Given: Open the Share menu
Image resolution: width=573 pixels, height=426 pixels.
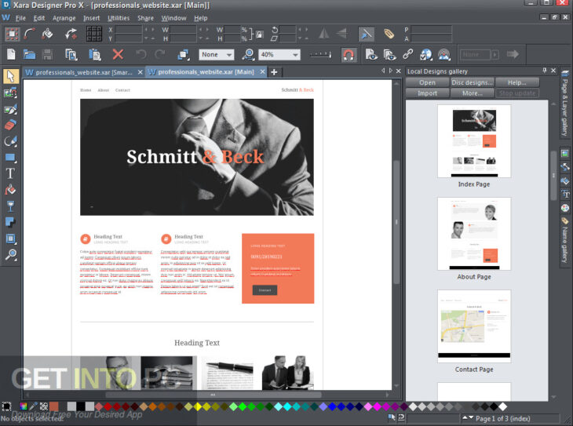Looking at the screenshot, I should (145, 18).
